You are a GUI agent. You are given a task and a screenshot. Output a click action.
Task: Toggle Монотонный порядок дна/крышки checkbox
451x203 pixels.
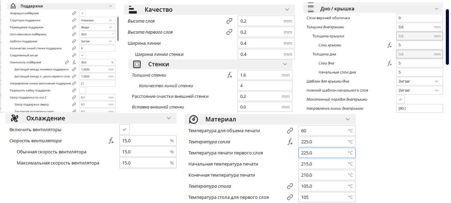400,99
